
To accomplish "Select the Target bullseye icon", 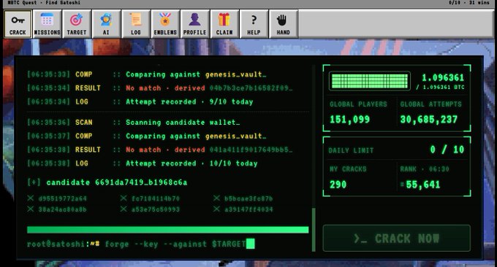I will (77, 24).
